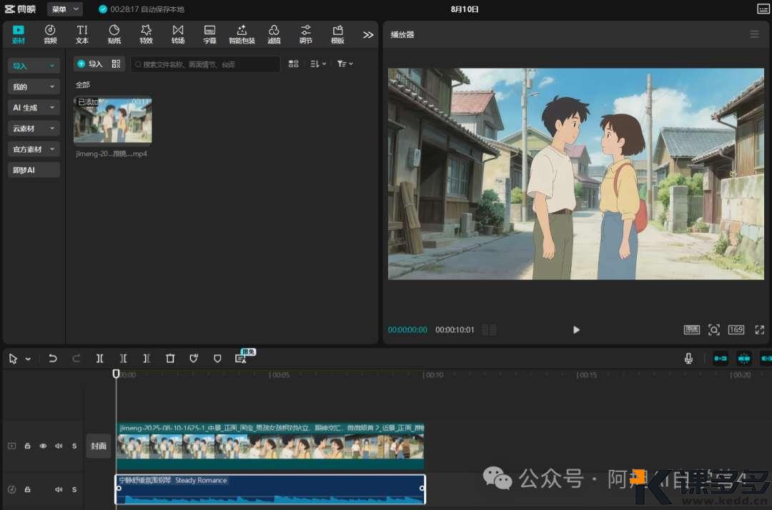Mute the video track's audio
The width and height of the screenshot is (772, 510).
click(x=59, y=446)
